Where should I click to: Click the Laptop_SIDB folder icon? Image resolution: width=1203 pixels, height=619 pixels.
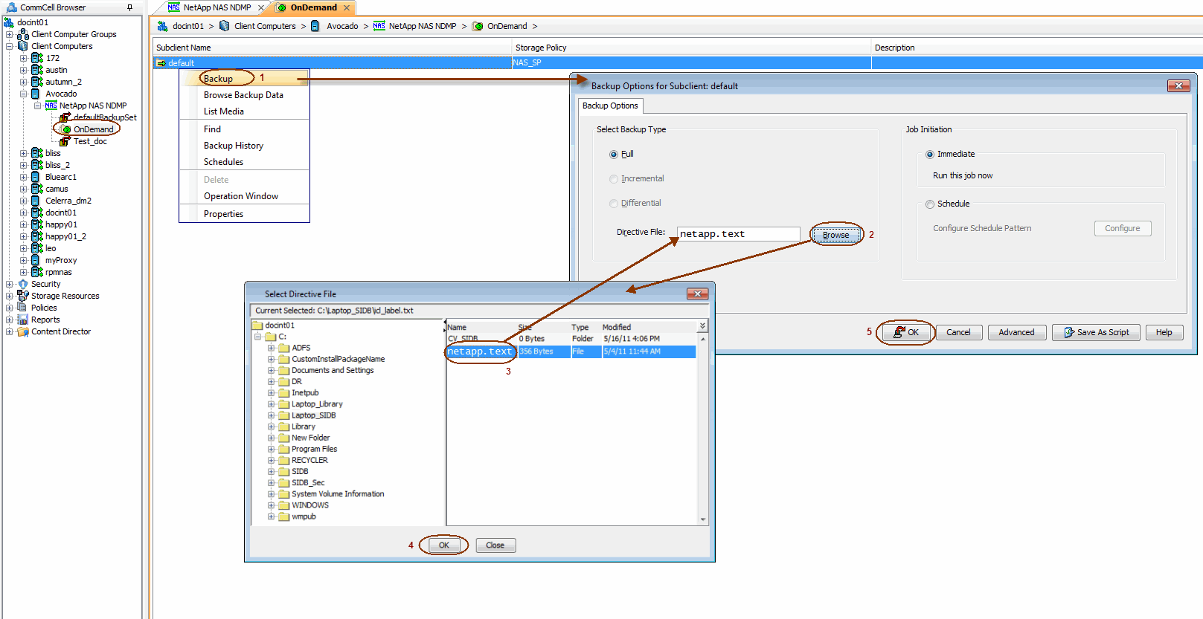click(x=283, y=415)
